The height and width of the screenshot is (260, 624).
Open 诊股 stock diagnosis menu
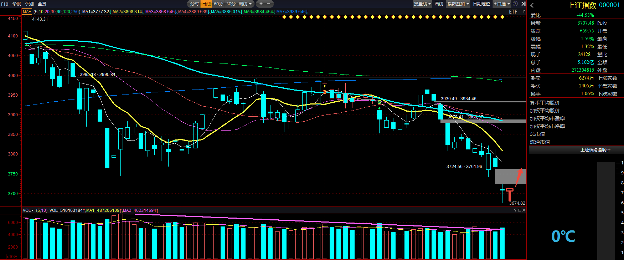(x=17, y=4)
